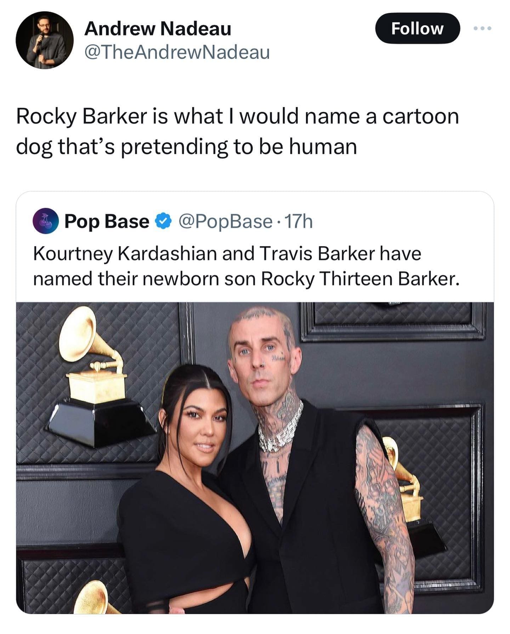Click the woman in the black dress

184,492
